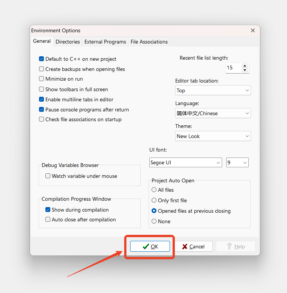Click the Help button

(x=236, y=246)
